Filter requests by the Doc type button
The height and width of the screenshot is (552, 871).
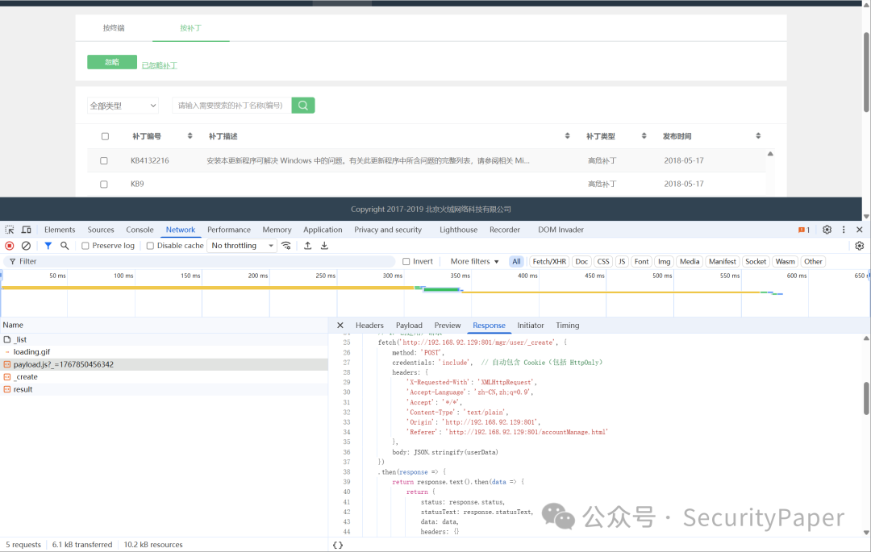coord(581,261)
